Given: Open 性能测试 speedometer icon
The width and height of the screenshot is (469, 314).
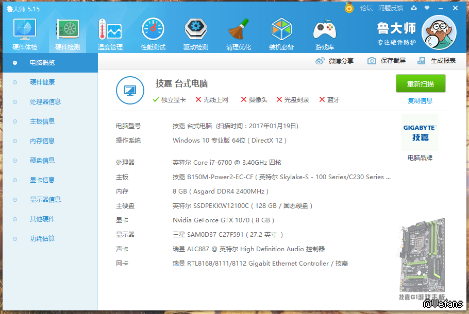Looking at the screenshot, I should pyautogui.click(x=153, y=31).
